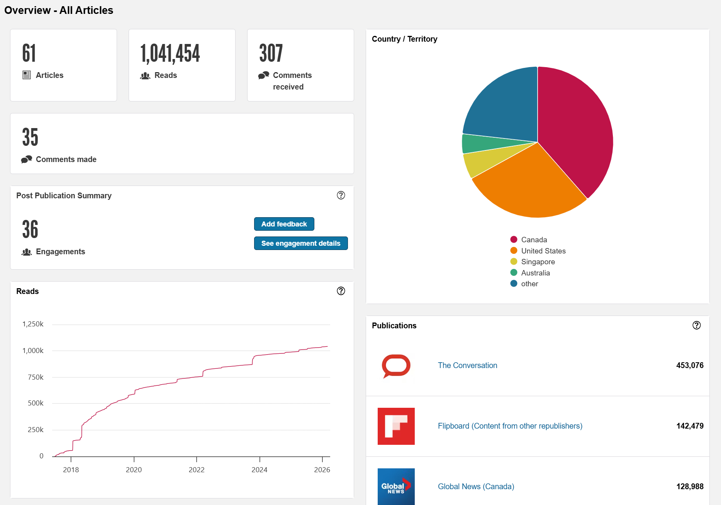Click the red Flipboard logo
This screenshot has height=505, width=721.
click(396, 426)
